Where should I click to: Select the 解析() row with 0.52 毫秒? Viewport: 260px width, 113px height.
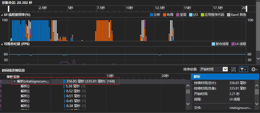tap(93, 91)
